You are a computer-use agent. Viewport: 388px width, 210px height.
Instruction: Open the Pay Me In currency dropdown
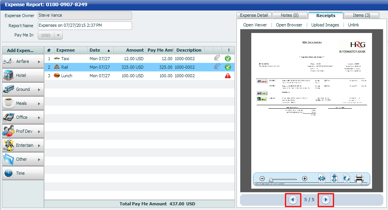58,35
